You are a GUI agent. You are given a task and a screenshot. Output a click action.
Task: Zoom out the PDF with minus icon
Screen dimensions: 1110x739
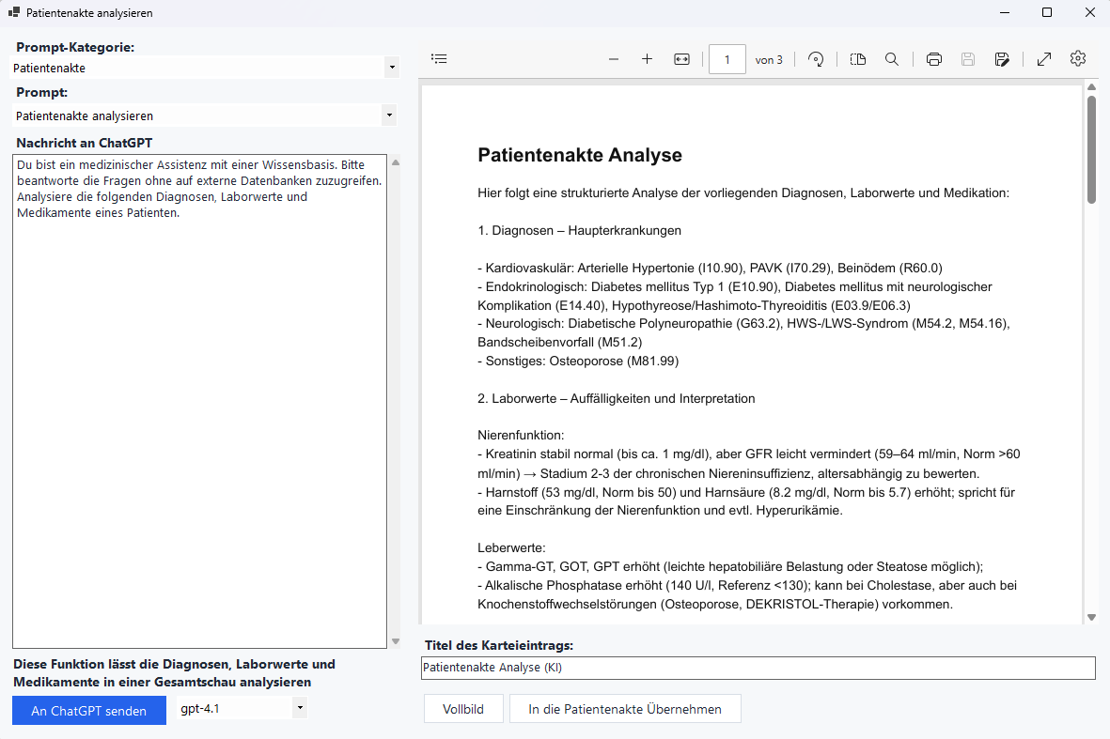[x=614, y=59]
